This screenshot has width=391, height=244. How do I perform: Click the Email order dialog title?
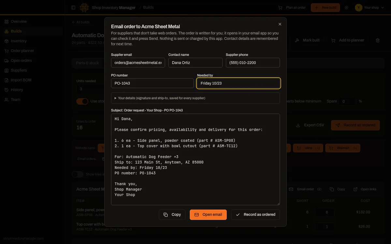[145, 27]
